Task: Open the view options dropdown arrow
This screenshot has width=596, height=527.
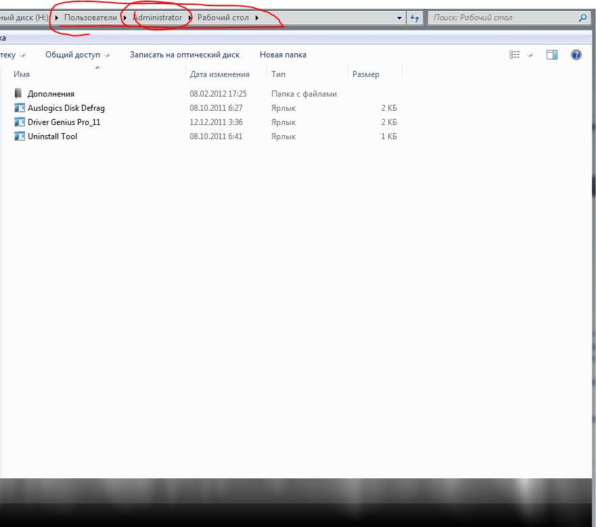Action: (x=530, y=55)
